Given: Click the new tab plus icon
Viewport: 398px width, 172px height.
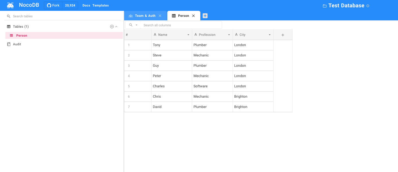Looking at the screenshot, I should point(205,16).
